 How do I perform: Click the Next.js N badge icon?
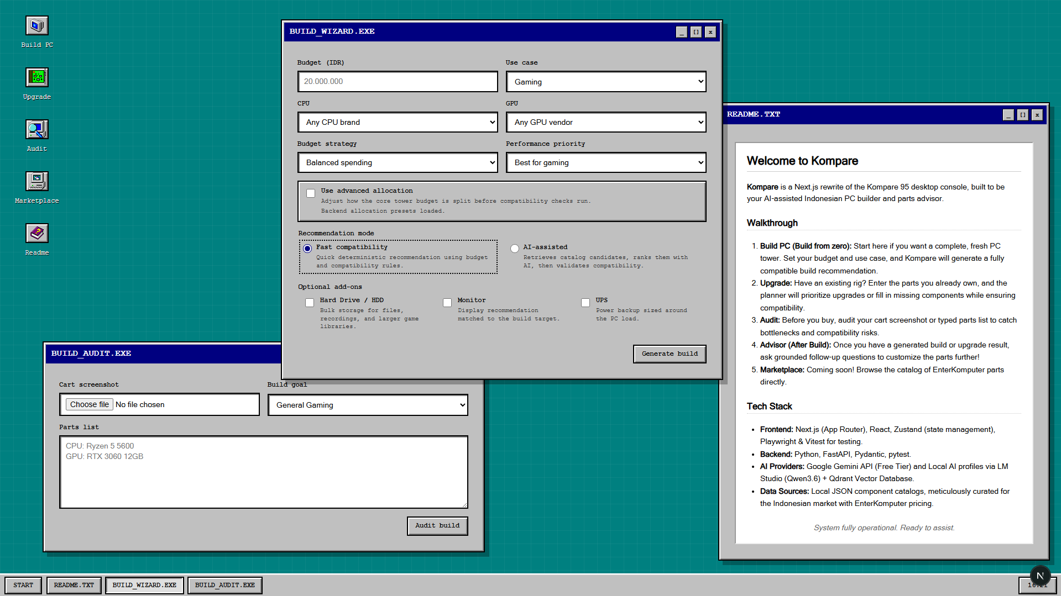click(x=1040, y=576)
